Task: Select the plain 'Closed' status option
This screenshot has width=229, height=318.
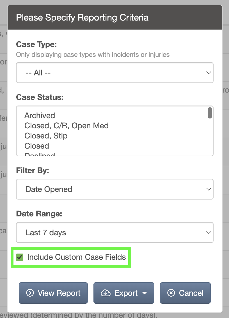Action: tap(36, 146)
